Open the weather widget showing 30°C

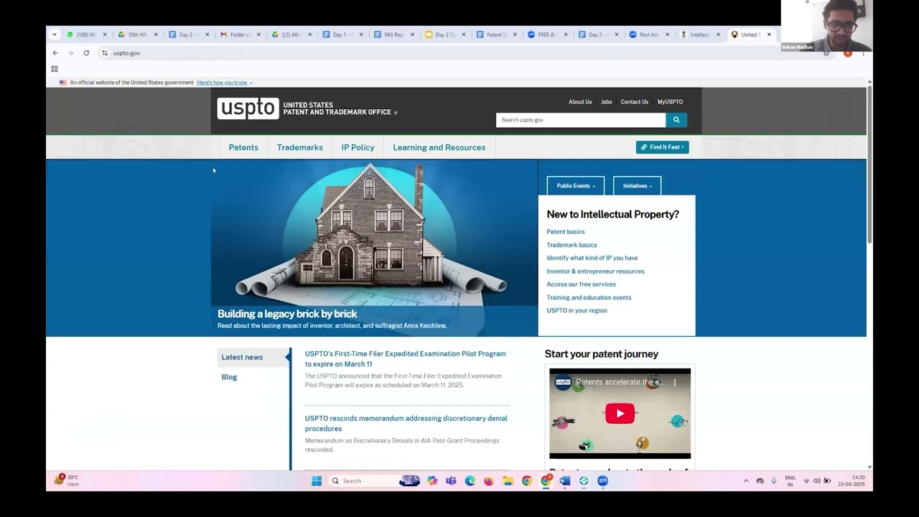pos(66,480)
